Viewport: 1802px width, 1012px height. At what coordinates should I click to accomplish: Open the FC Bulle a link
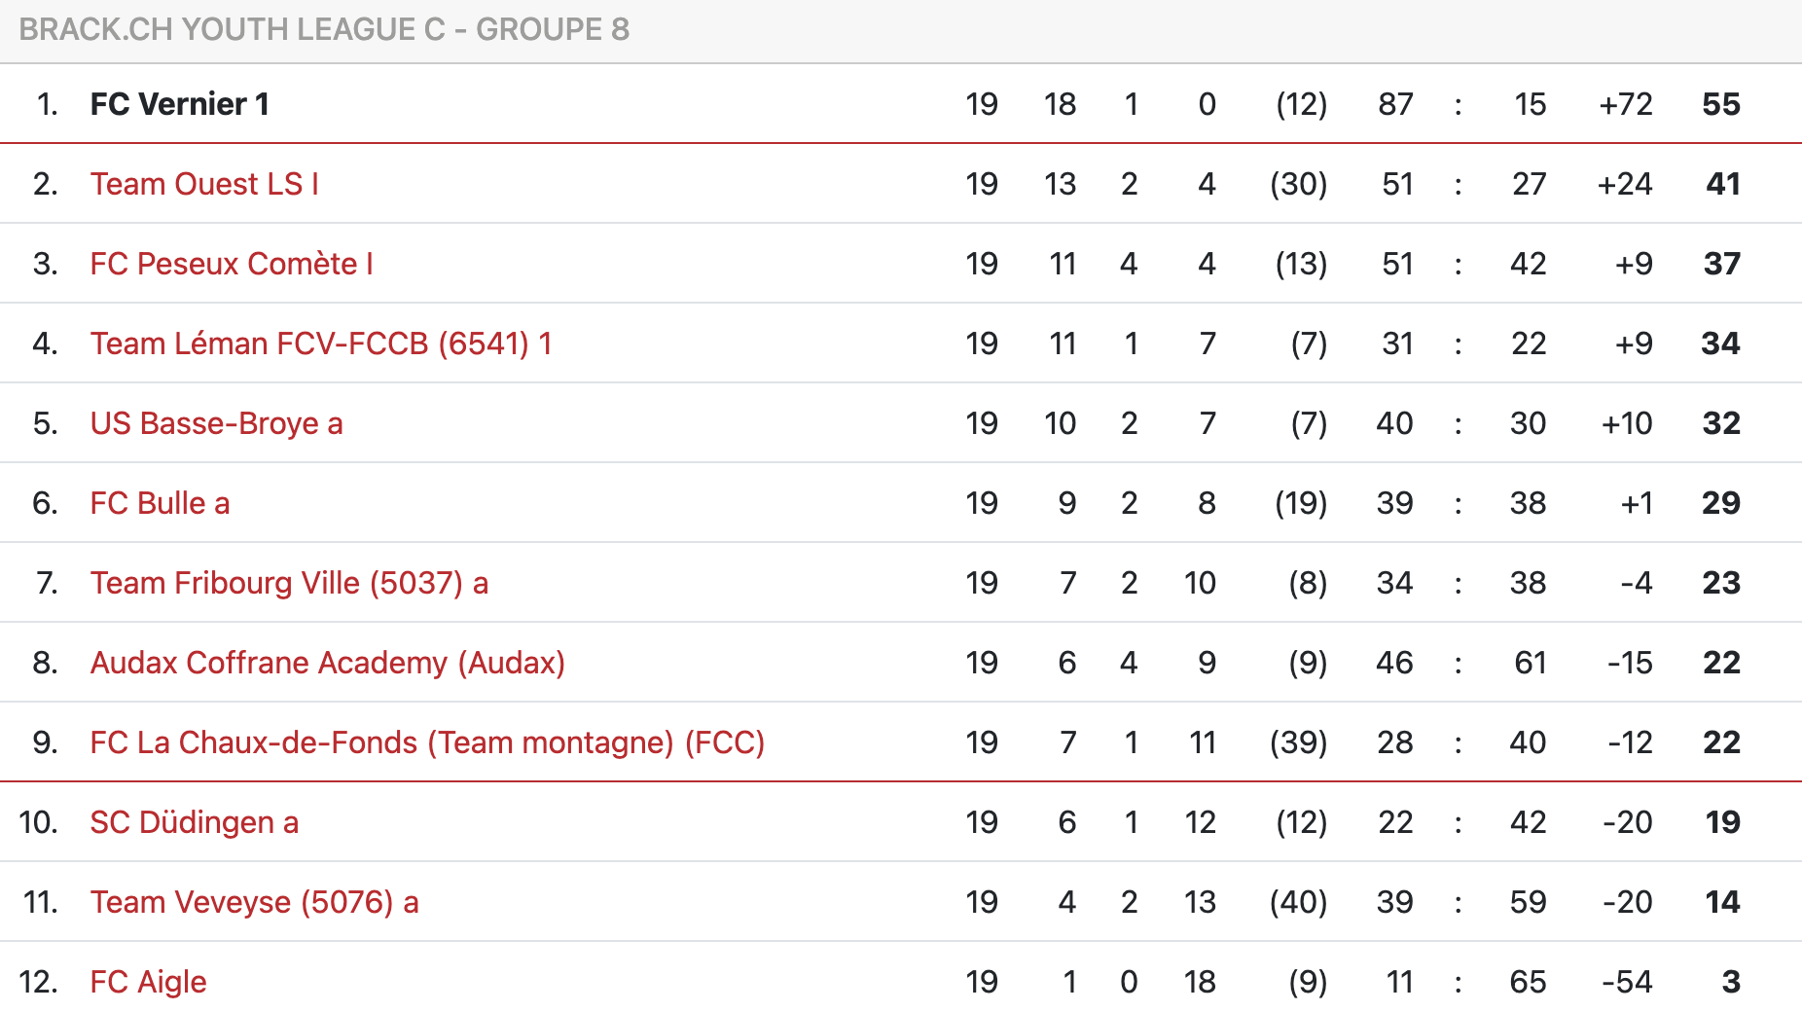[x=160, y=503]
